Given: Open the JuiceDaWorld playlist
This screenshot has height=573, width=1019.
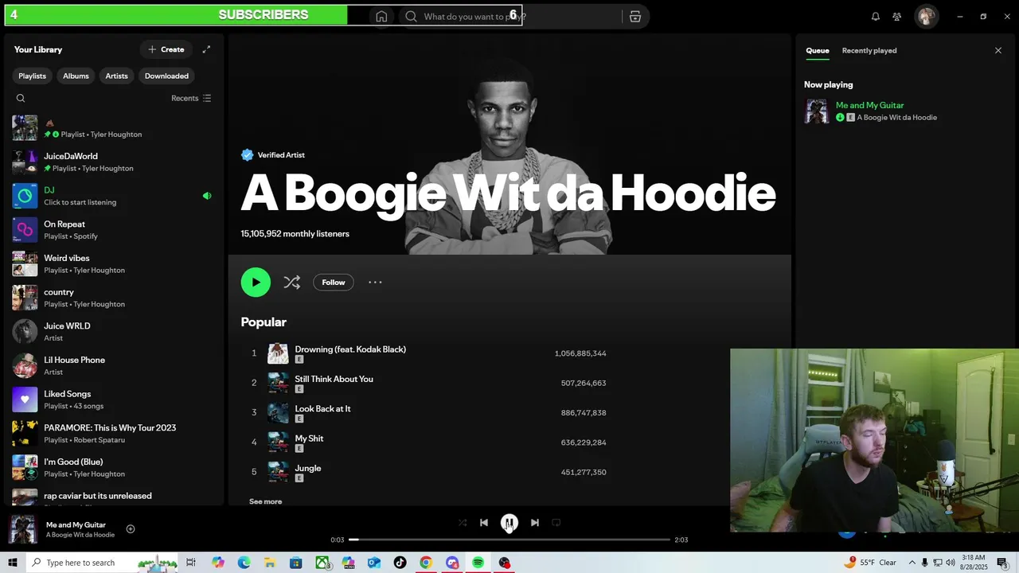Looking at the screenshot, I should click(x=113, y=162).
